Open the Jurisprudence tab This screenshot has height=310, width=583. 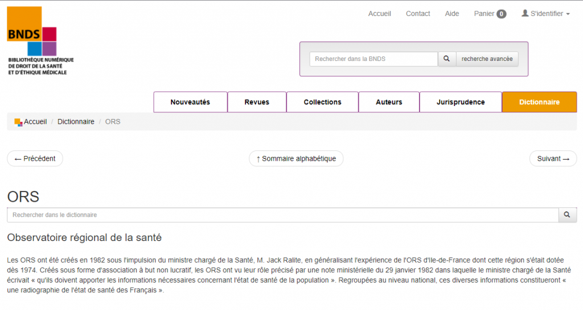click(461, 102)
